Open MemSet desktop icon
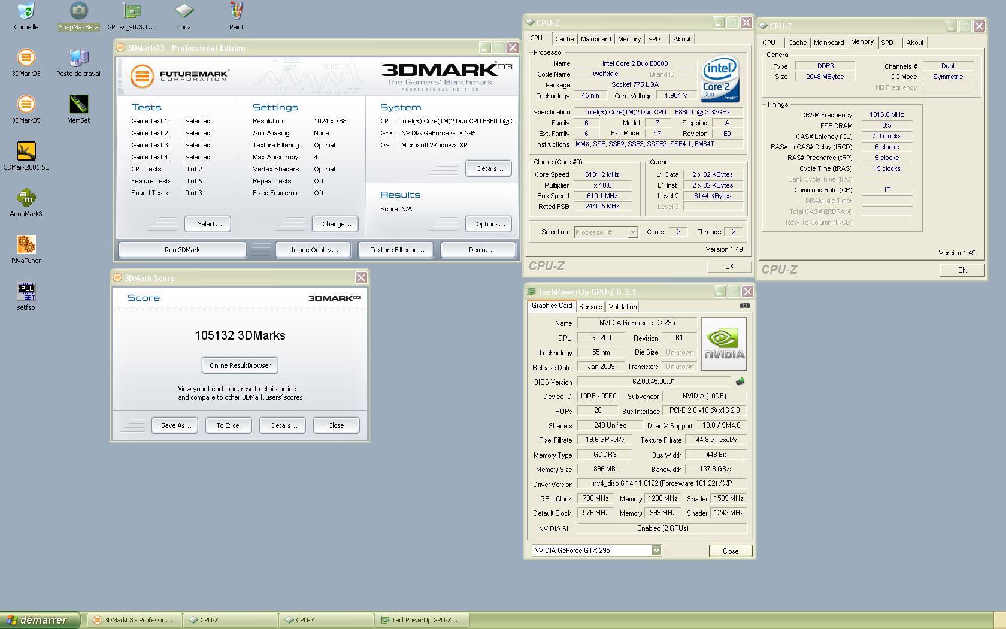Screen dimensions: 1006x629 (78, 110)
